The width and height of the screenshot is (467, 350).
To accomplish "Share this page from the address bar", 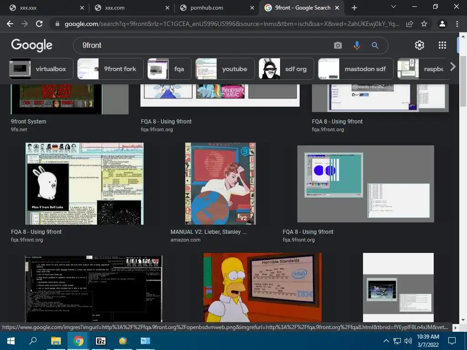I will (410, 24).
